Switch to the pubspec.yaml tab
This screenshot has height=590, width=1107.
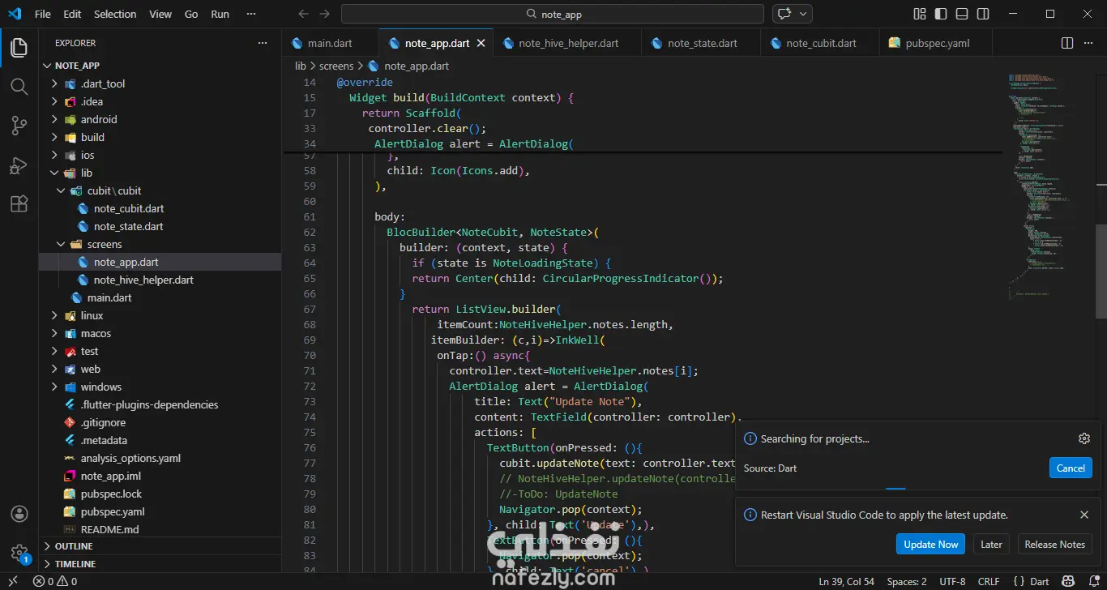pyautogui.click(x=937, y=43)
